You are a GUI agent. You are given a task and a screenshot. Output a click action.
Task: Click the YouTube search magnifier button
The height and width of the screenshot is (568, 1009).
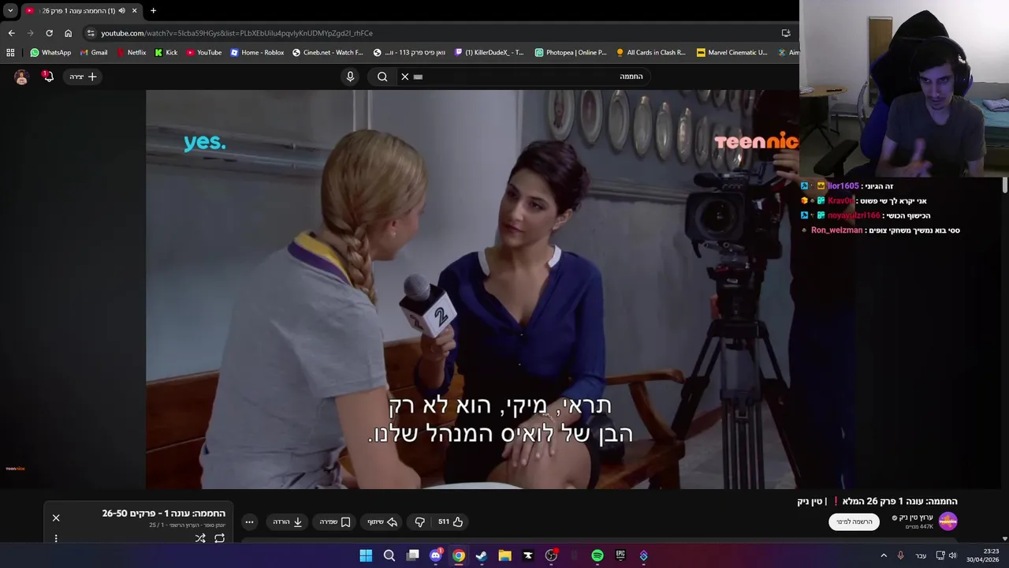(382, 77)
